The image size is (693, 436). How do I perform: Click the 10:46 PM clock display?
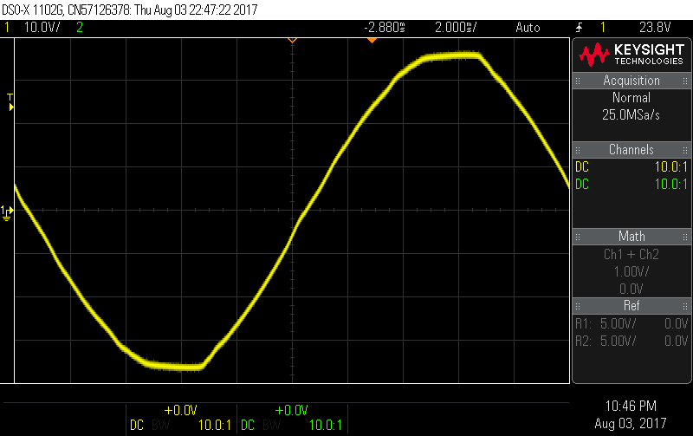[x=631, y=406]
